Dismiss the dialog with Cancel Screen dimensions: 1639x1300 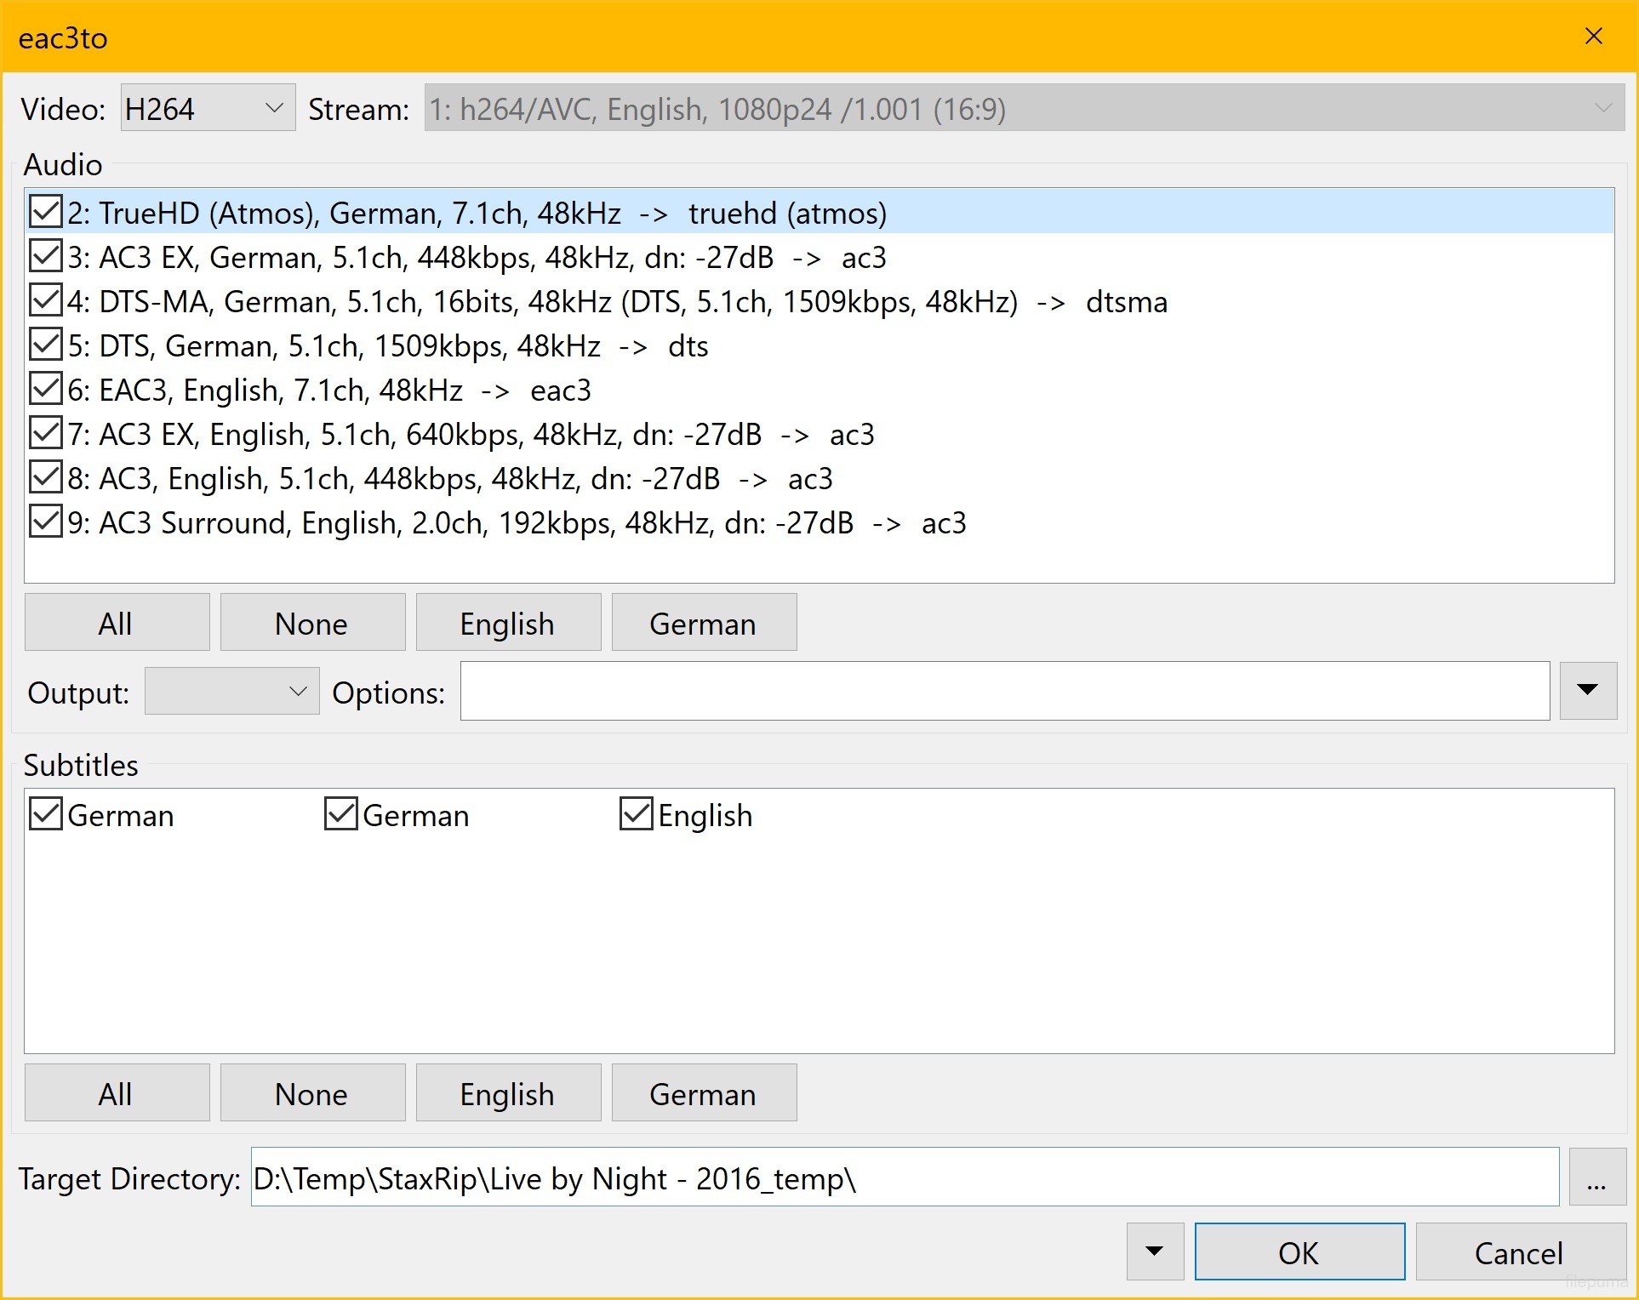(x=1519, y=1251)
